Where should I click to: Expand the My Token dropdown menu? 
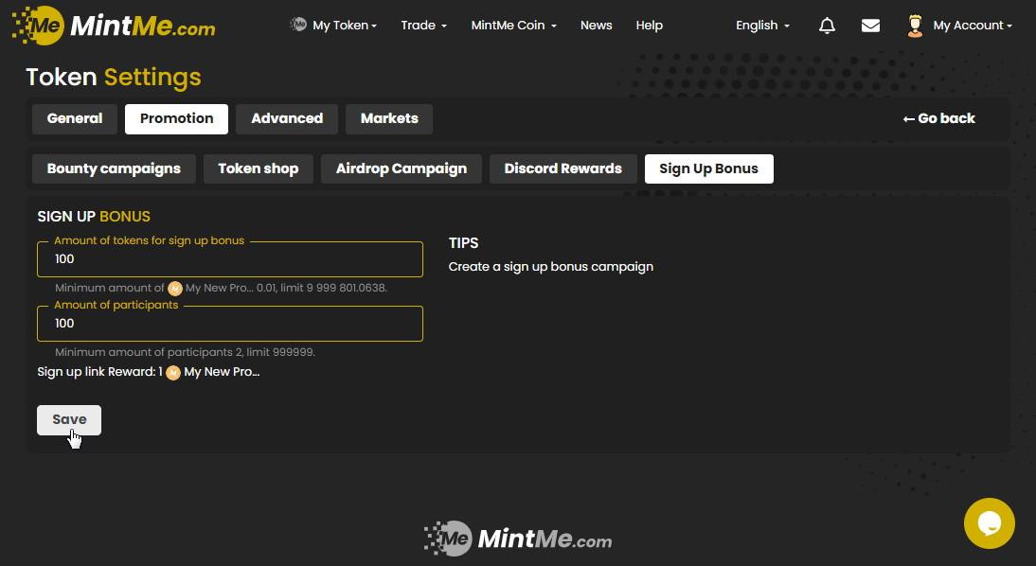click(344, 26)
